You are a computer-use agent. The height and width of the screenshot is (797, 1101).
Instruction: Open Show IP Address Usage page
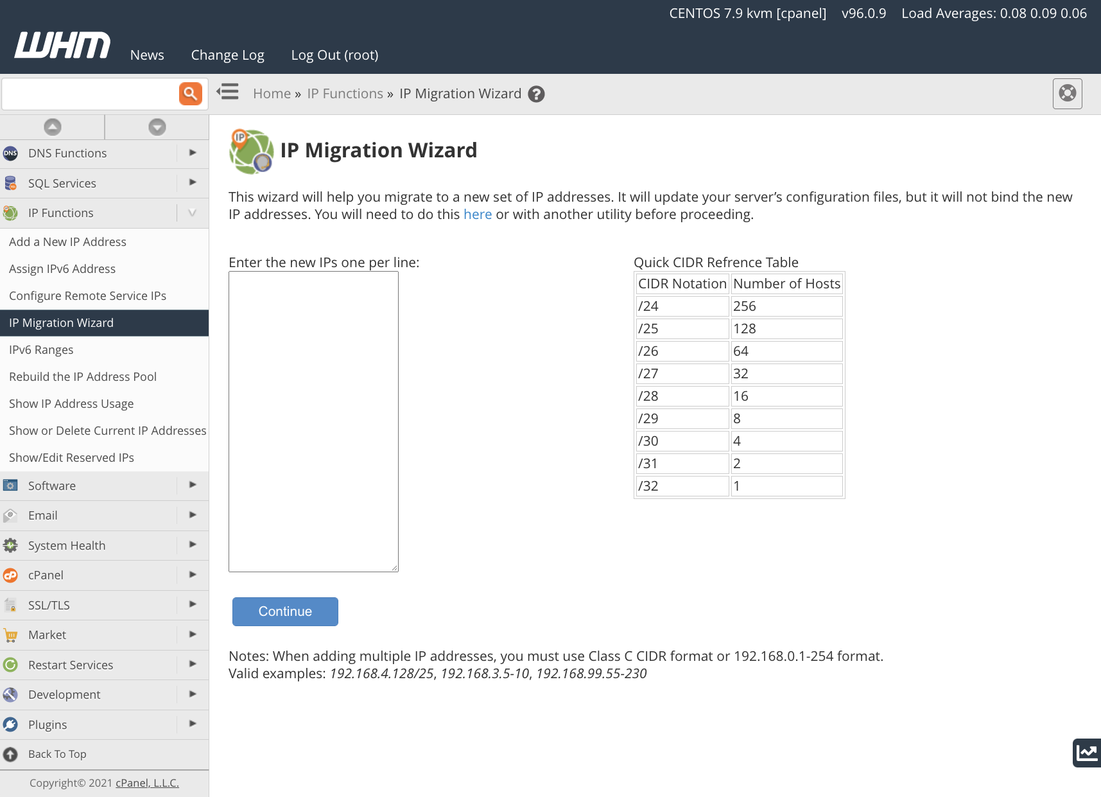point(71,404)
